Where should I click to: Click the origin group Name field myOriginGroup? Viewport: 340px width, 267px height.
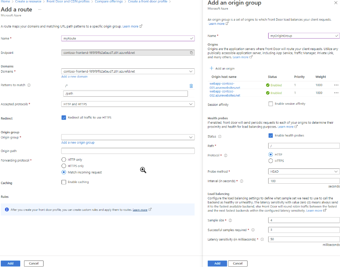click(304, 36)
